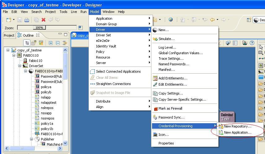265x154 pixels.
Task: Click the Collapse All icon in Outline
Action: [x=58, y=43]
